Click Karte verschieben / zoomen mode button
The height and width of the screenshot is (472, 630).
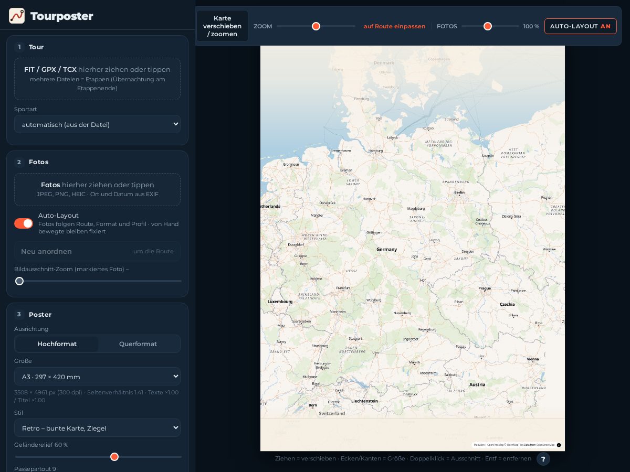(222, 26)
